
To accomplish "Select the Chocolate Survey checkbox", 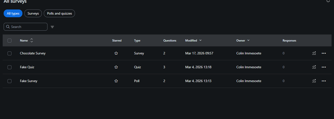I will (x=9, y=53).
